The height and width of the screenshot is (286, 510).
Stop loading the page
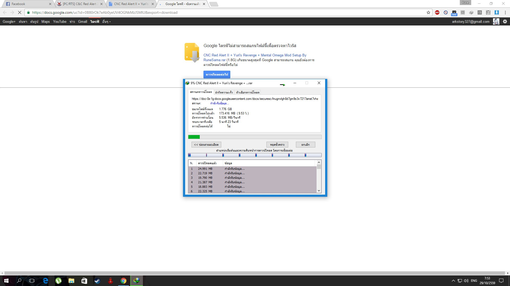coord(19,12)
